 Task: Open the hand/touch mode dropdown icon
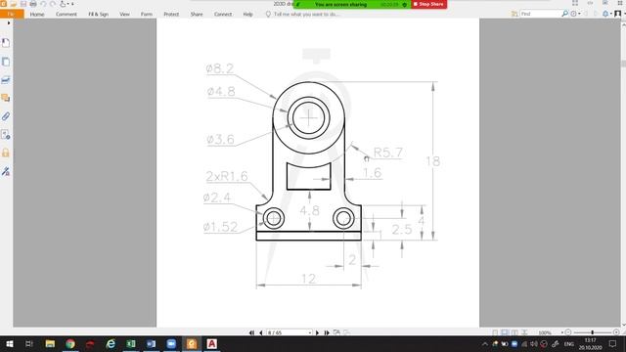pos(65,4)
